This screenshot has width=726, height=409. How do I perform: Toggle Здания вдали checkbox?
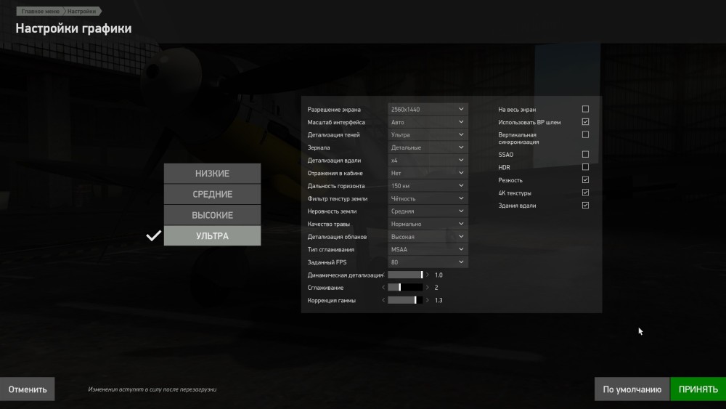coord(585,205)
